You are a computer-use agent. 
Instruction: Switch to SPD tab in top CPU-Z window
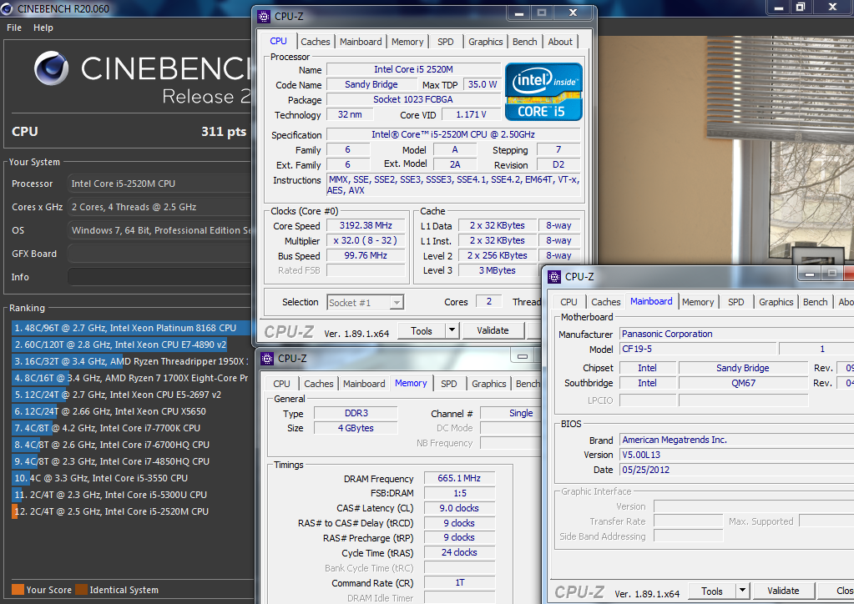446,42
